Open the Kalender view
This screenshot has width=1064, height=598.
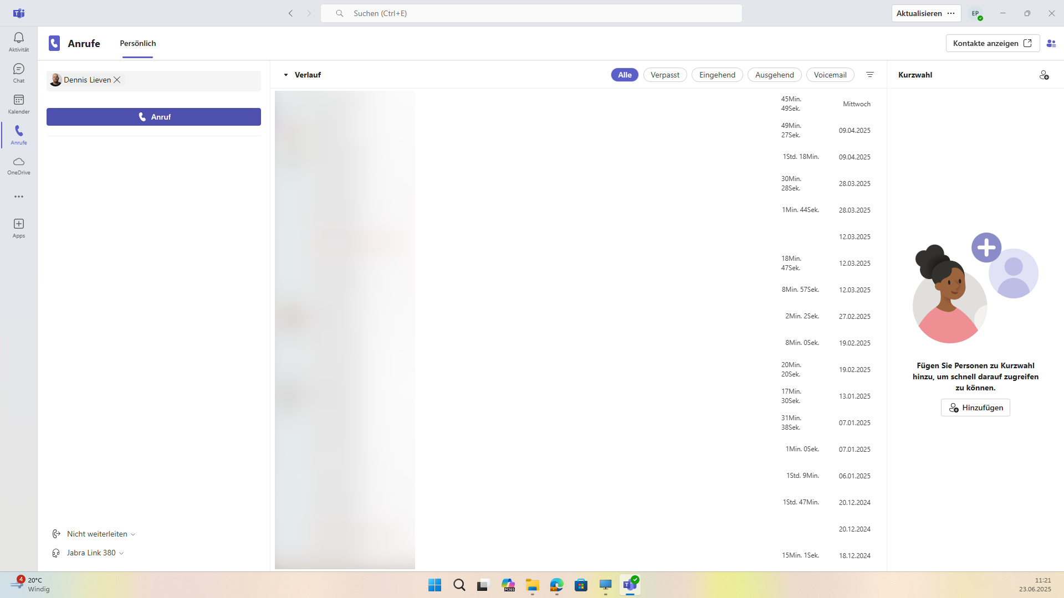(x=19, y=104)
